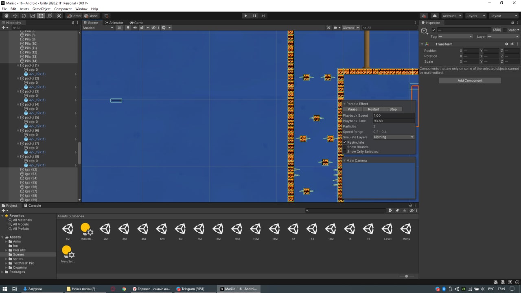
Task: Open the Layers dropdown
Action: coord(475,16)
